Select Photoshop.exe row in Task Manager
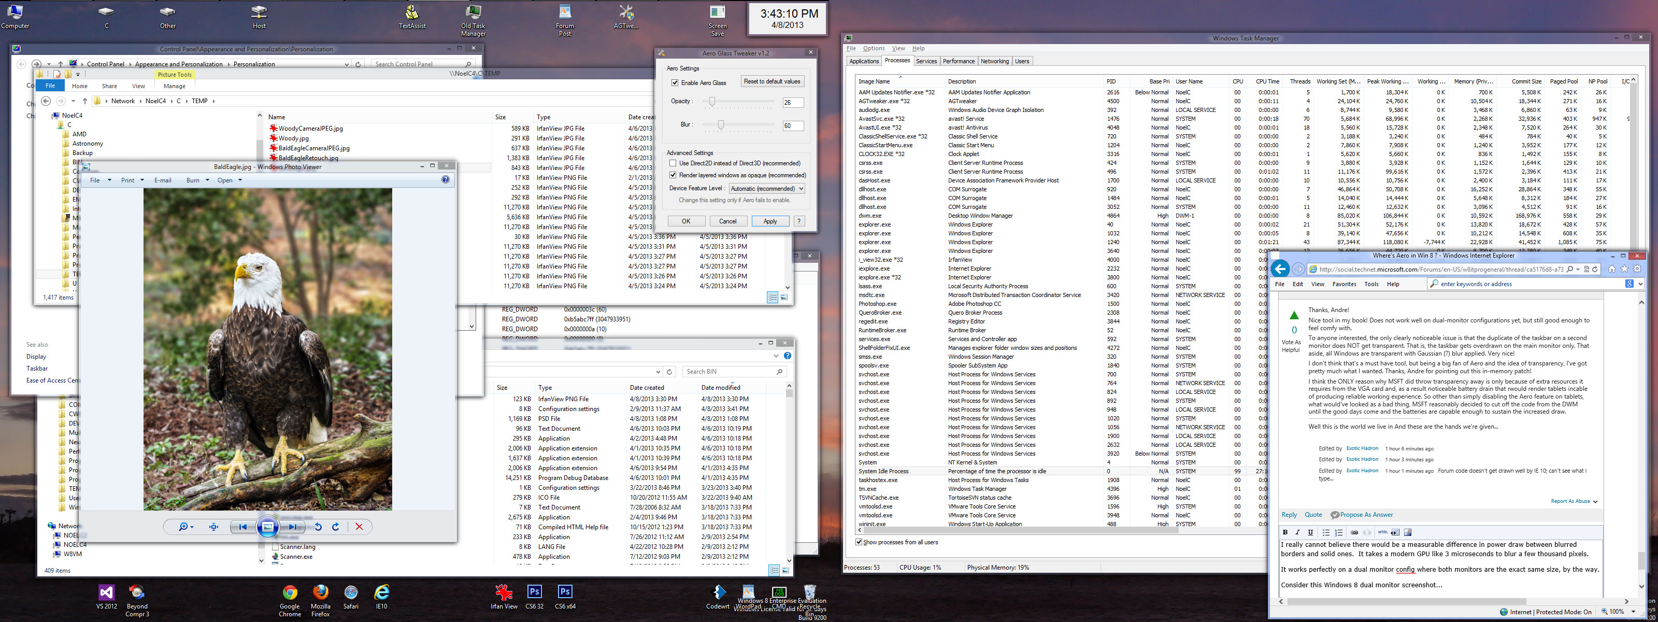This screenshot has width=1658, height=622. tap(1062, 304)
